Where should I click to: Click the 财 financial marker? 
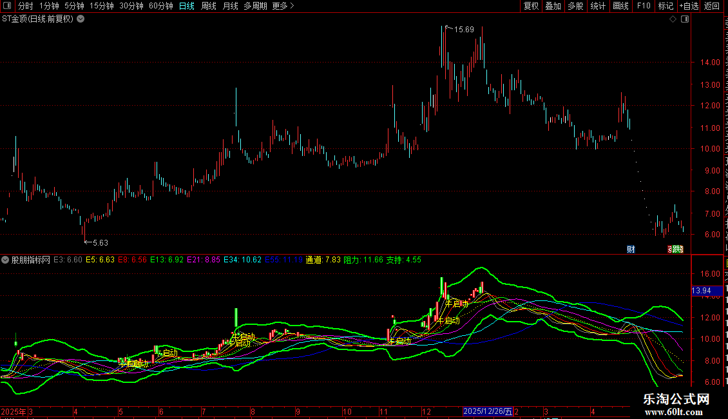pyautogui.click(x=631, y=249)
